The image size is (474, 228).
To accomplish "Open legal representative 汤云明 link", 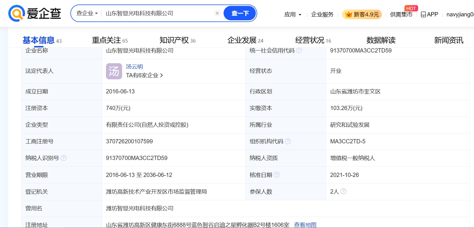I will 134,67.
